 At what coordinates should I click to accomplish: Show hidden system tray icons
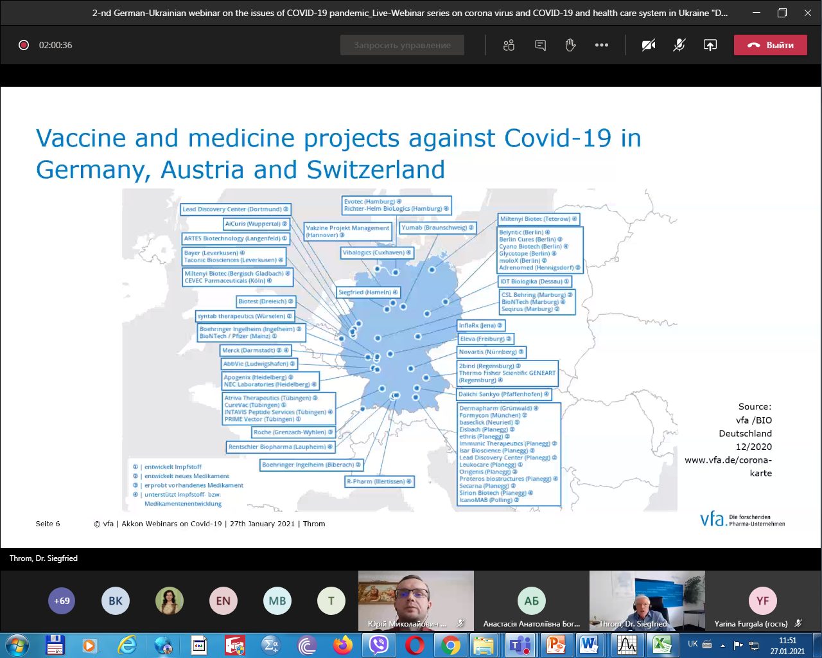pyautogui.click(x=722, y=645)
